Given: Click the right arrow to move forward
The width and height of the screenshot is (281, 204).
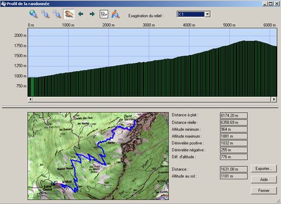Looking at the screenshot, I should 92,14.
